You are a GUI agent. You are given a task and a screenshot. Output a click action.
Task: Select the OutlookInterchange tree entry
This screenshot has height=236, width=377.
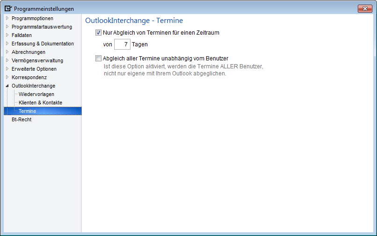coord(33,86)
